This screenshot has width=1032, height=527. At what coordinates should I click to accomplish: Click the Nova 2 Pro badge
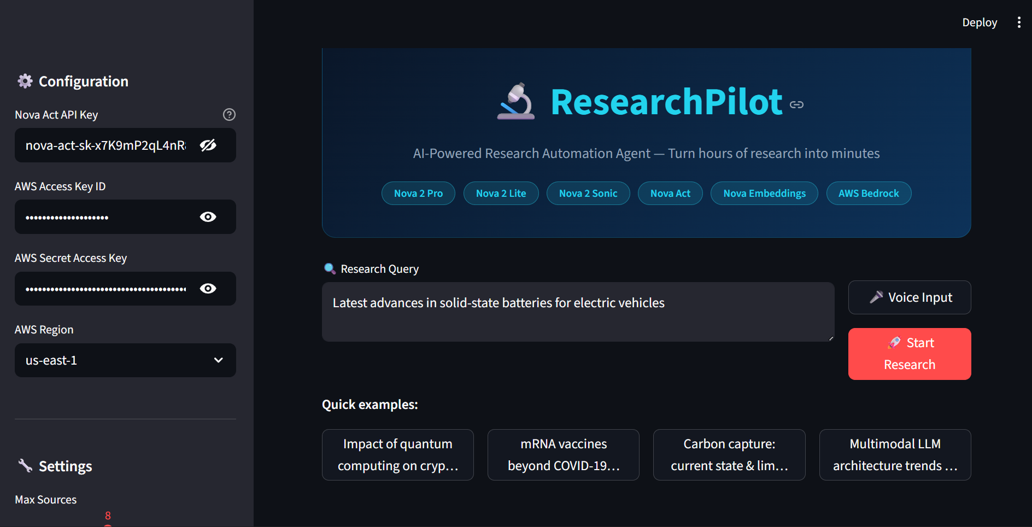(418, 194)
